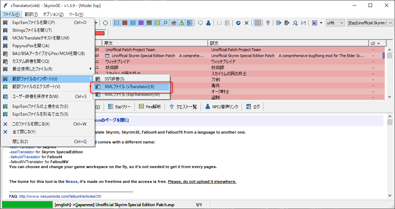Select SST辞書(S) submenu item

(x=131, y=79)
